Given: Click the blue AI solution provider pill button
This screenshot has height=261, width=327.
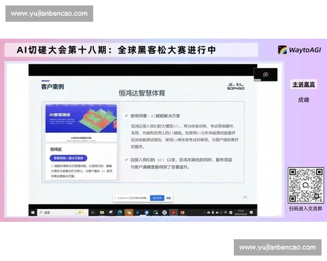Looking at the screenshot, I should [x=69, y=158].
